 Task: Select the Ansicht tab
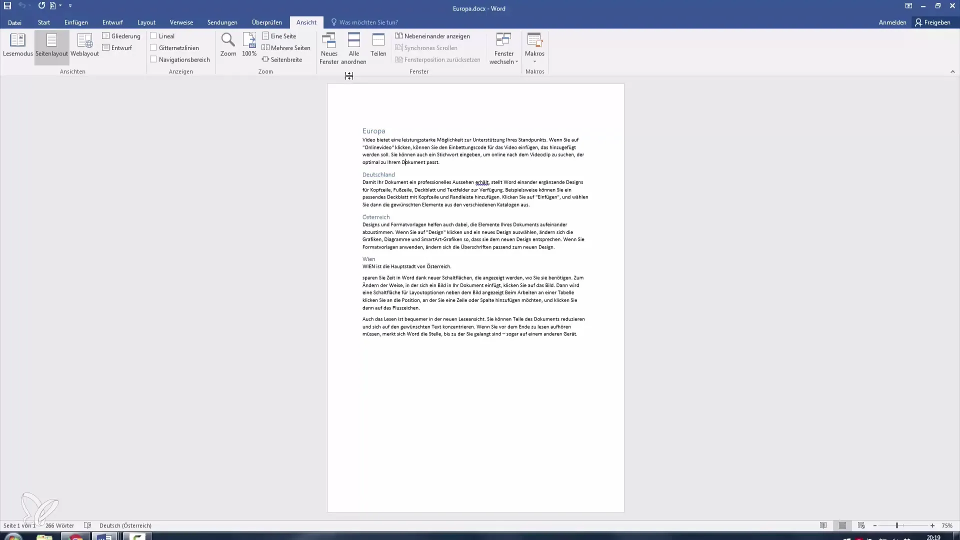click(306, 22)
